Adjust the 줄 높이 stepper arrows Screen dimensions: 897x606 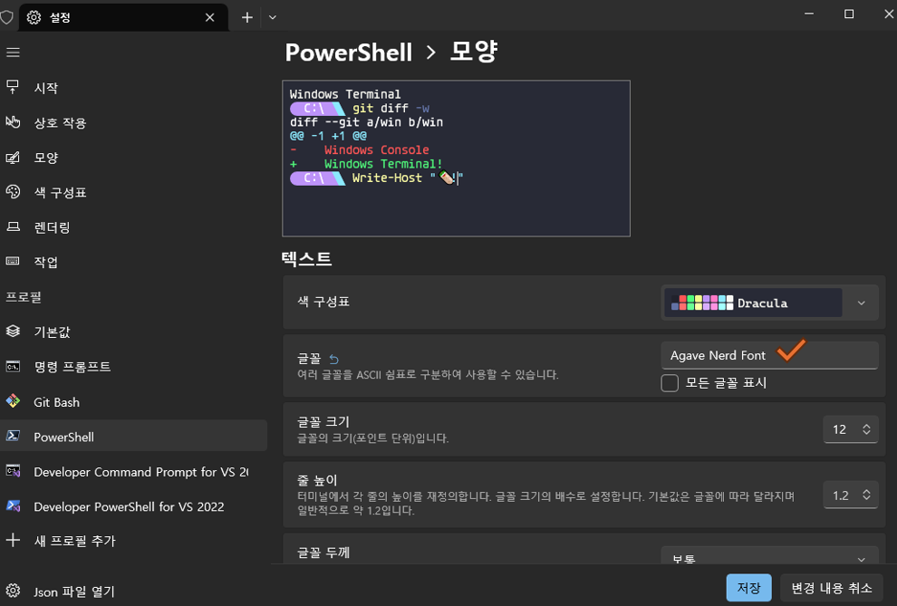click(867, 495)
